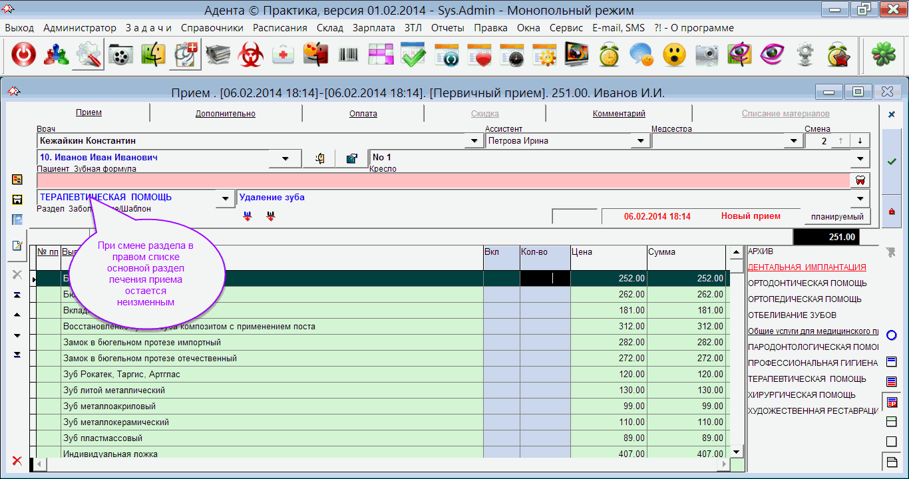Viewport: 909px width, 479px height.
Task: Click the green checkmark on right panel
Action: point(892,162)
